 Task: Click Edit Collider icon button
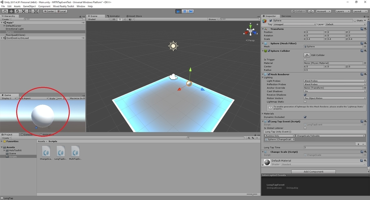307,55
